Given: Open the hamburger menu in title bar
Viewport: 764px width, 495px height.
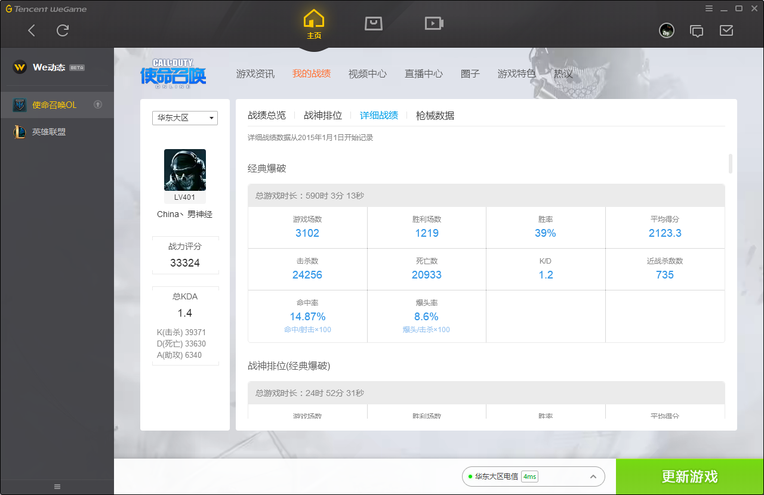Looking at the screenshot, I should (x=709, y=8).
